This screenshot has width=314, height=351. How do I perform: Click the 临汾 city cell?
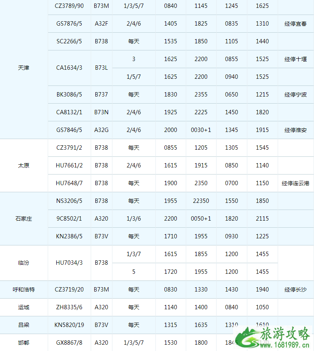24,263
